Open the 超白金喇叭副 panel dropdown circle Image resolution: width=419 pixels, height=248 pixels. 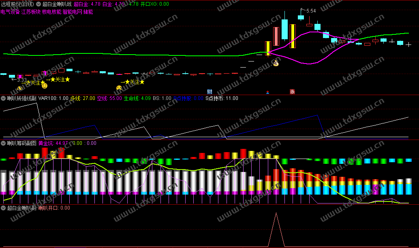(3, 208)
